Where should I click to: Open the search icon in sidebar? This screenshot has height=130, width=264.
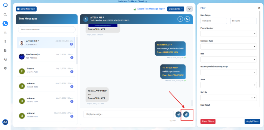click(5, 14)
